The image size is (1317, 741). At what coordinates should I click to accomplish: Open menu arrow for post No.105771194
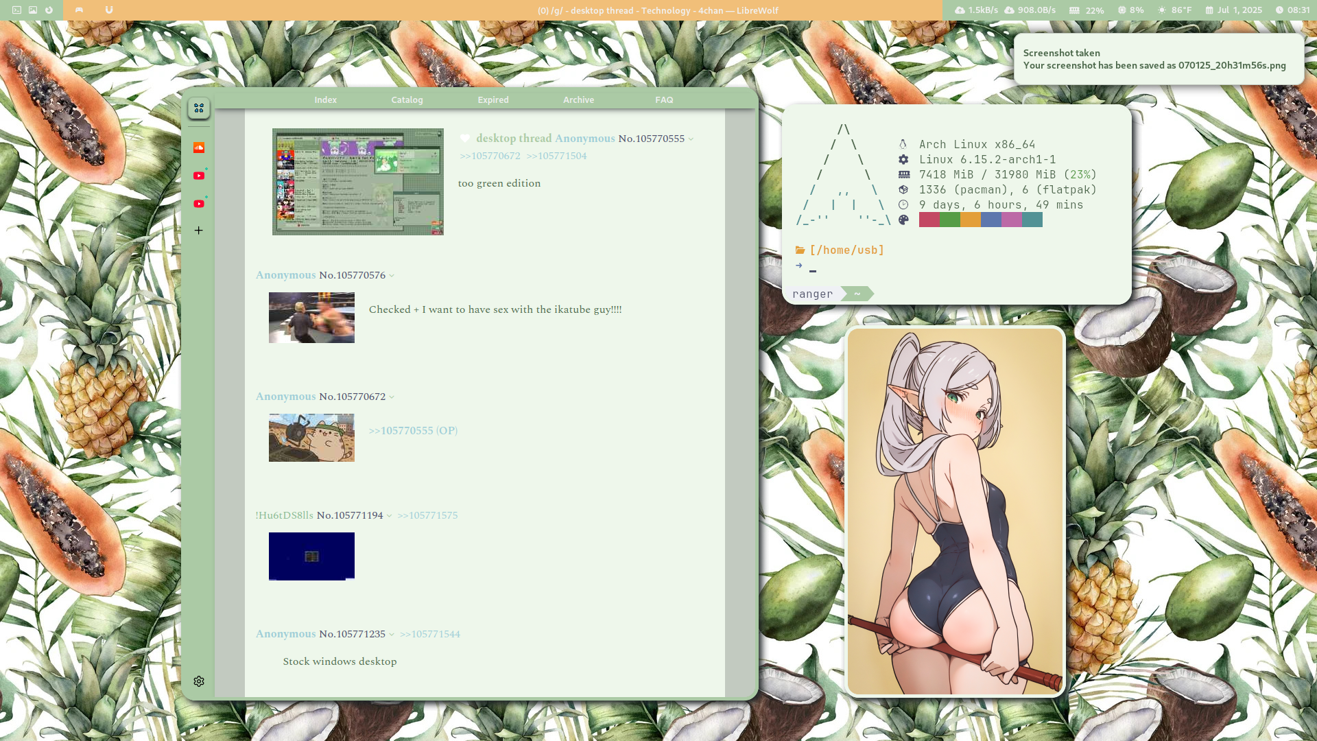(x=389, y=516)
